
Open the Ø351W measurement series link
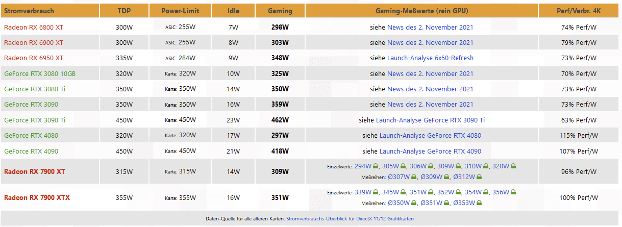[x=432, y=203]
